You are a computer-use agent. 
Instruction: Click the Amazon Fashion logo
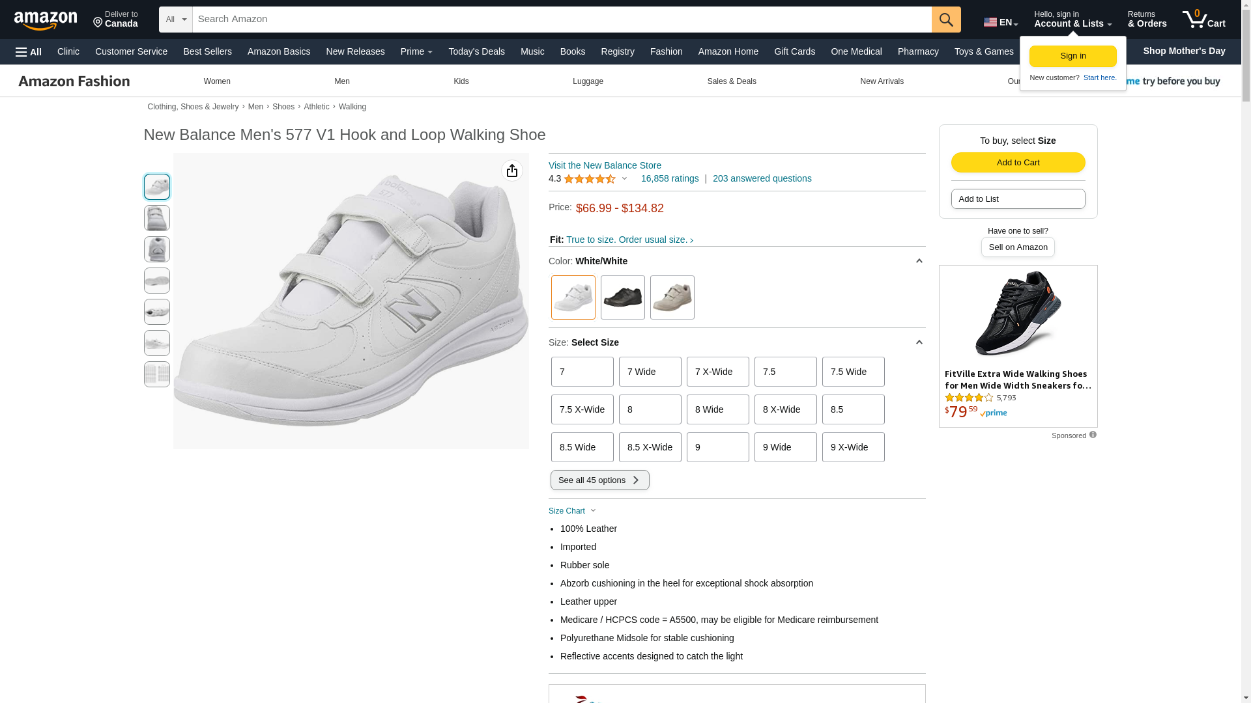click(74, 81)
